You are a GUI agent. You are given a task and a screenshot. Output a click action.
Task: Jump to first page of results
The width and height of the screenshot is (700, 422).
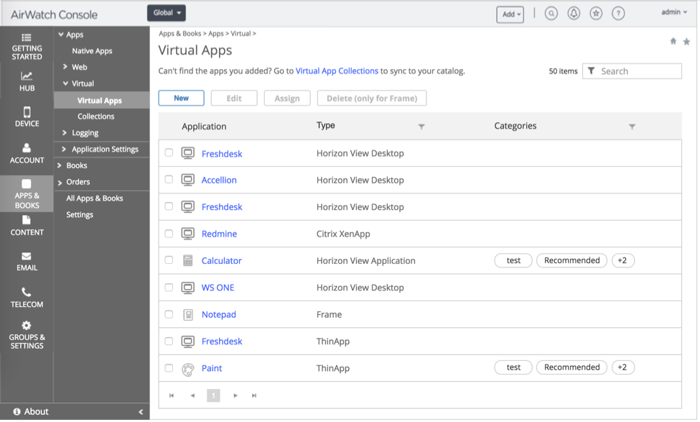pos(172,395)
